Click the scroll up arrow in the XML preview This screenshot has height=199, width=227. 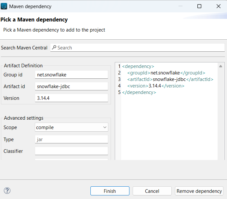(221, 66)
